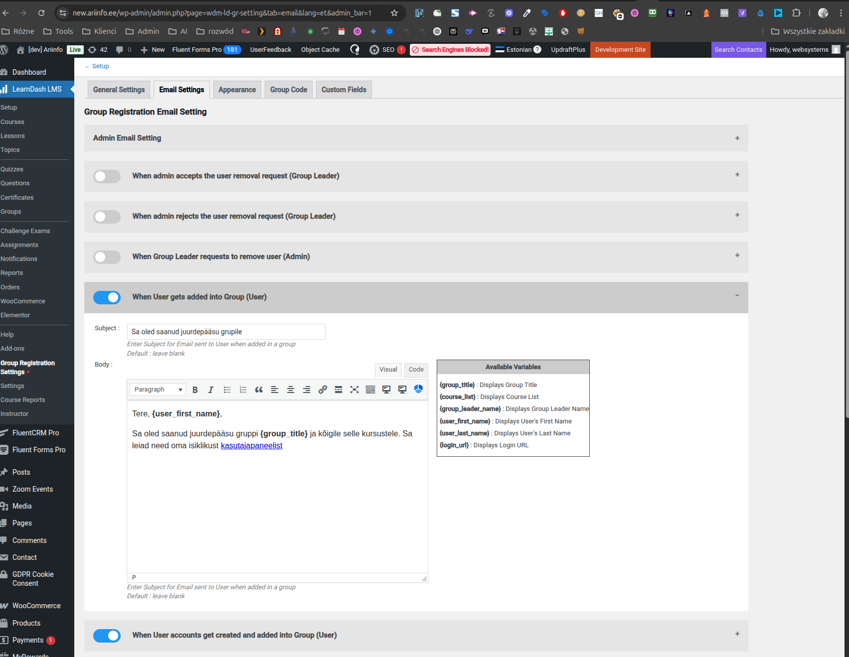Insert a bulleted list in the editor

(x=227, y=390)
